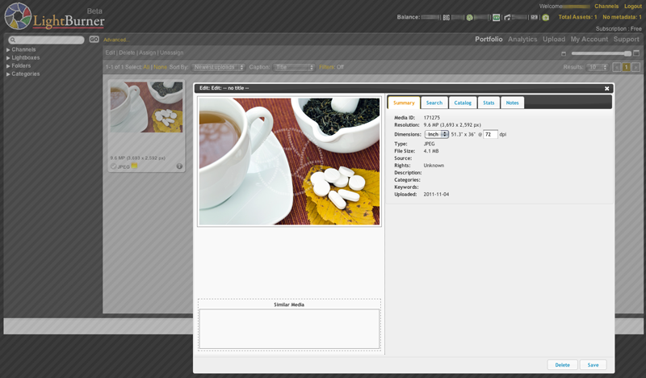Viewport: 646px width, 378px height.
Task: Expand the Channels tree item
Action: [x=8, y=50]
